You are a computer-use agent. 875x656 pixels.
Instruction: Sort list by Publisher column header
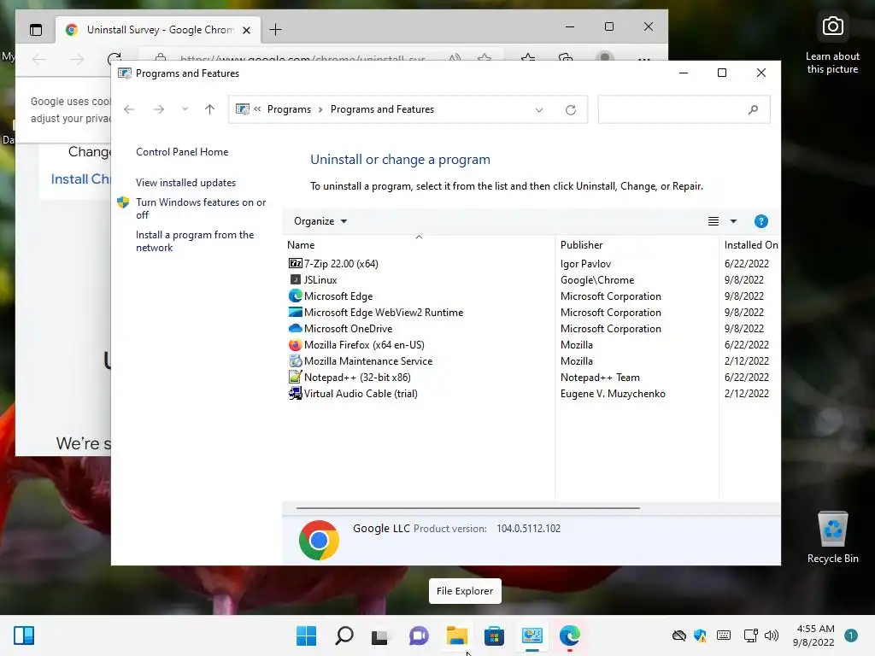[581, 245]
